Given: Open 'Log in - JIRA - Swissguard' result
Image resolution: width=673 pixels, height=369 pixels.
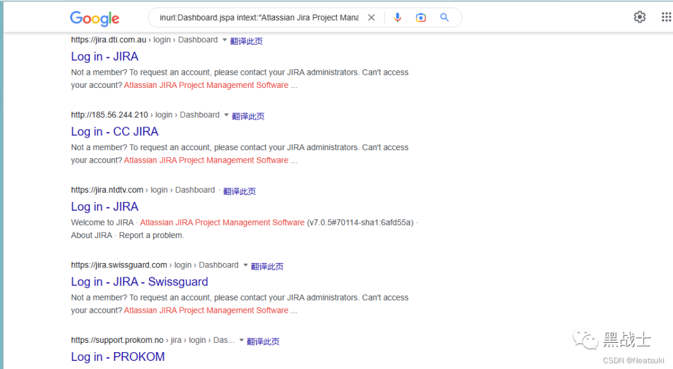Looking at the screenshot, I should [140, 282].
